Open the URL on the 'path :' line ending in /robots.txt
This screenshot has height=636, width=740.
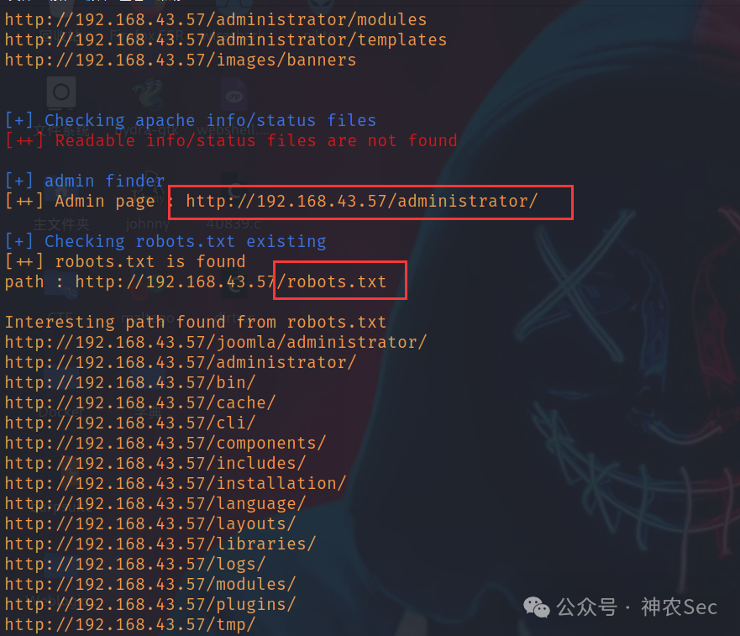click(x=231, y=282)
